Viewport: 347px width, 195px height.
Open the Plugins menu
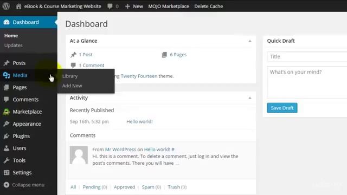pyautogui.click(x=21, y=136)
